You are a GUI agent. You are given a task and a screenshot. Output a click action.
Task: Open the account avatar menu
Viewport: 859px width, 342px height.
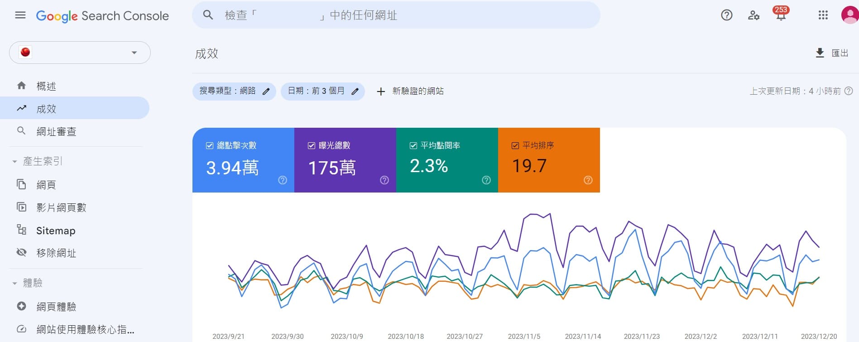pyautogui.click(x=850, y=15)
